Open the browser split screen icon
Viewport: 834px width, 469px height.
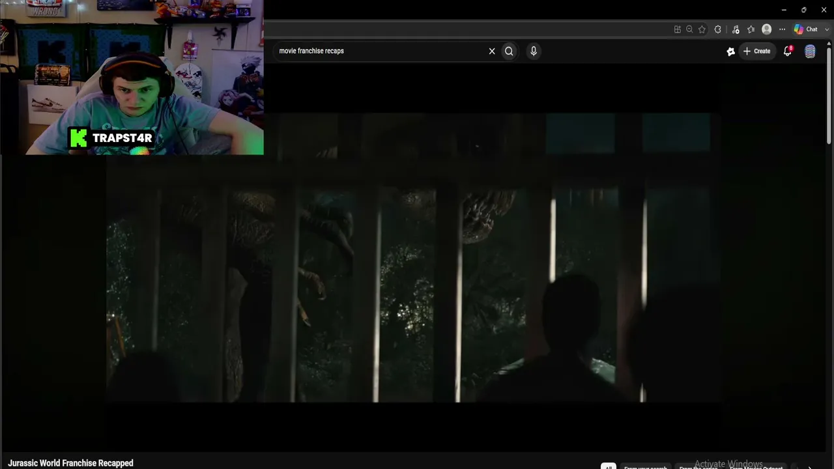coord(678,29)
